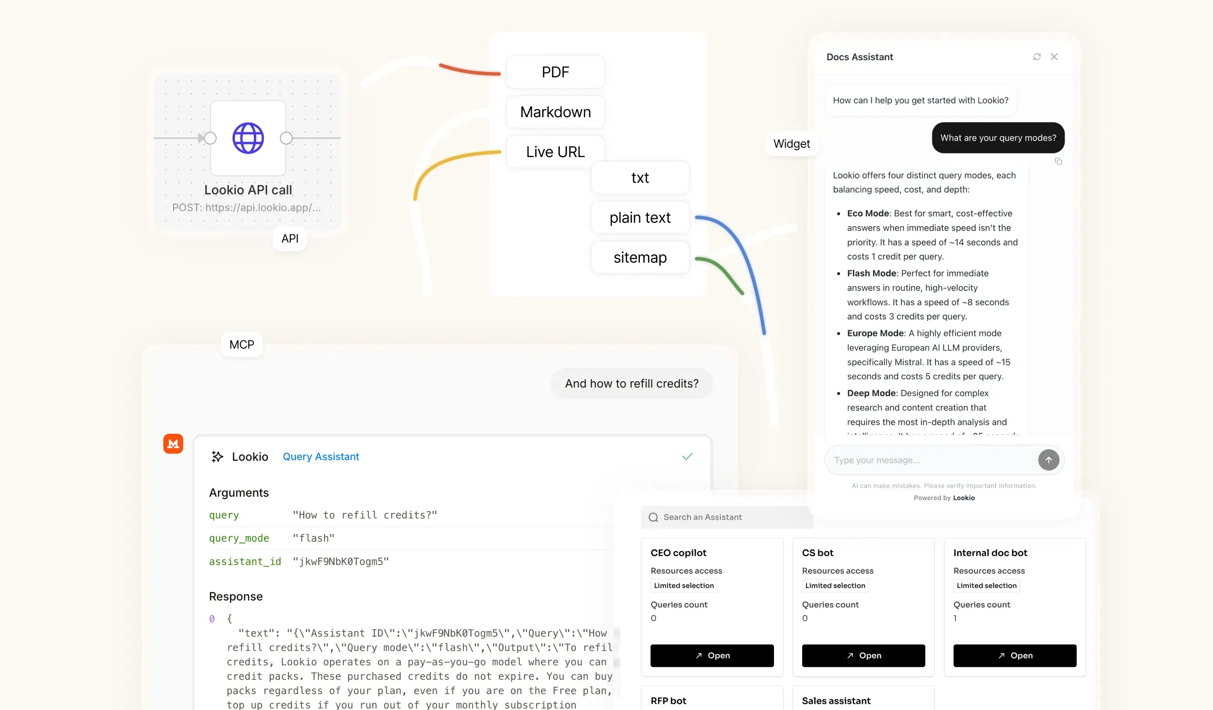
Task: Click the 'Eco Mode' bullet heading
Action: (868, 213)
